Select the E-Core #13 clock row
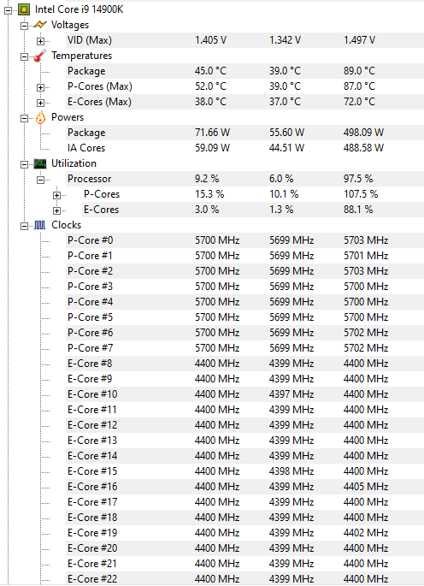 [x=244, y=441]
